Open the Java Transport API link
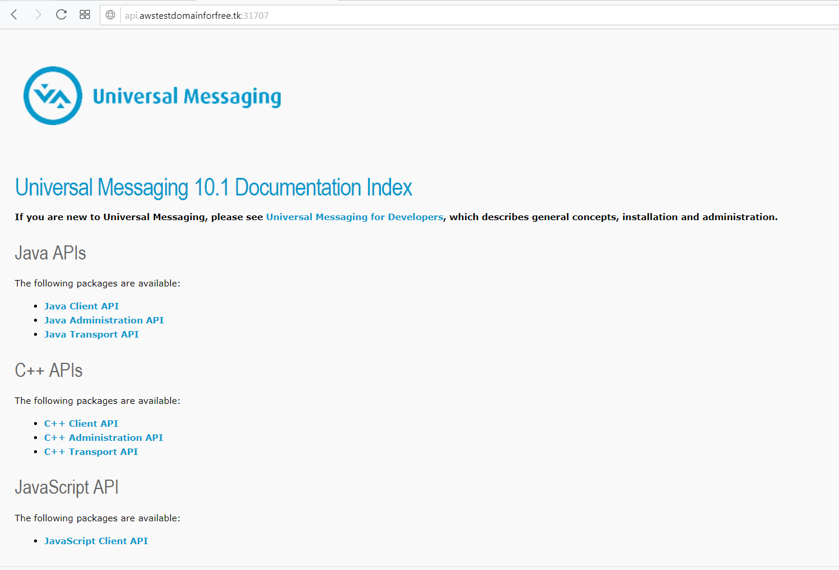This screenshot has height=570, width=839. point(92,334)
